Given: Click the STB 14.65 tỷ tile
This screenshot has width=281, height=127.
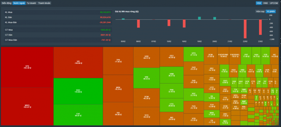Looking at the screenshot, I should [x=266, y=56].
